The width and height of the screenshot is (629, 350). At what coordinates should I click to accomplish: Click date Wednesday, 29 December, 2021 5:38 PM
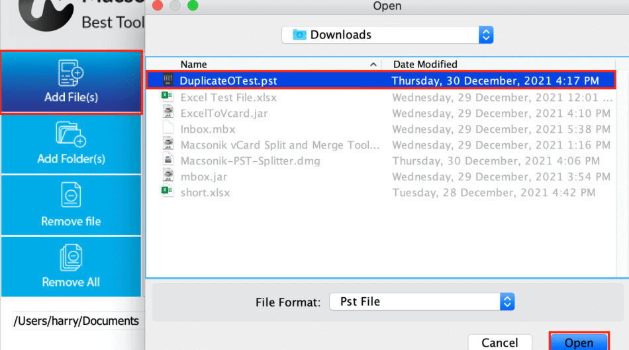click(x=501, y=129)
